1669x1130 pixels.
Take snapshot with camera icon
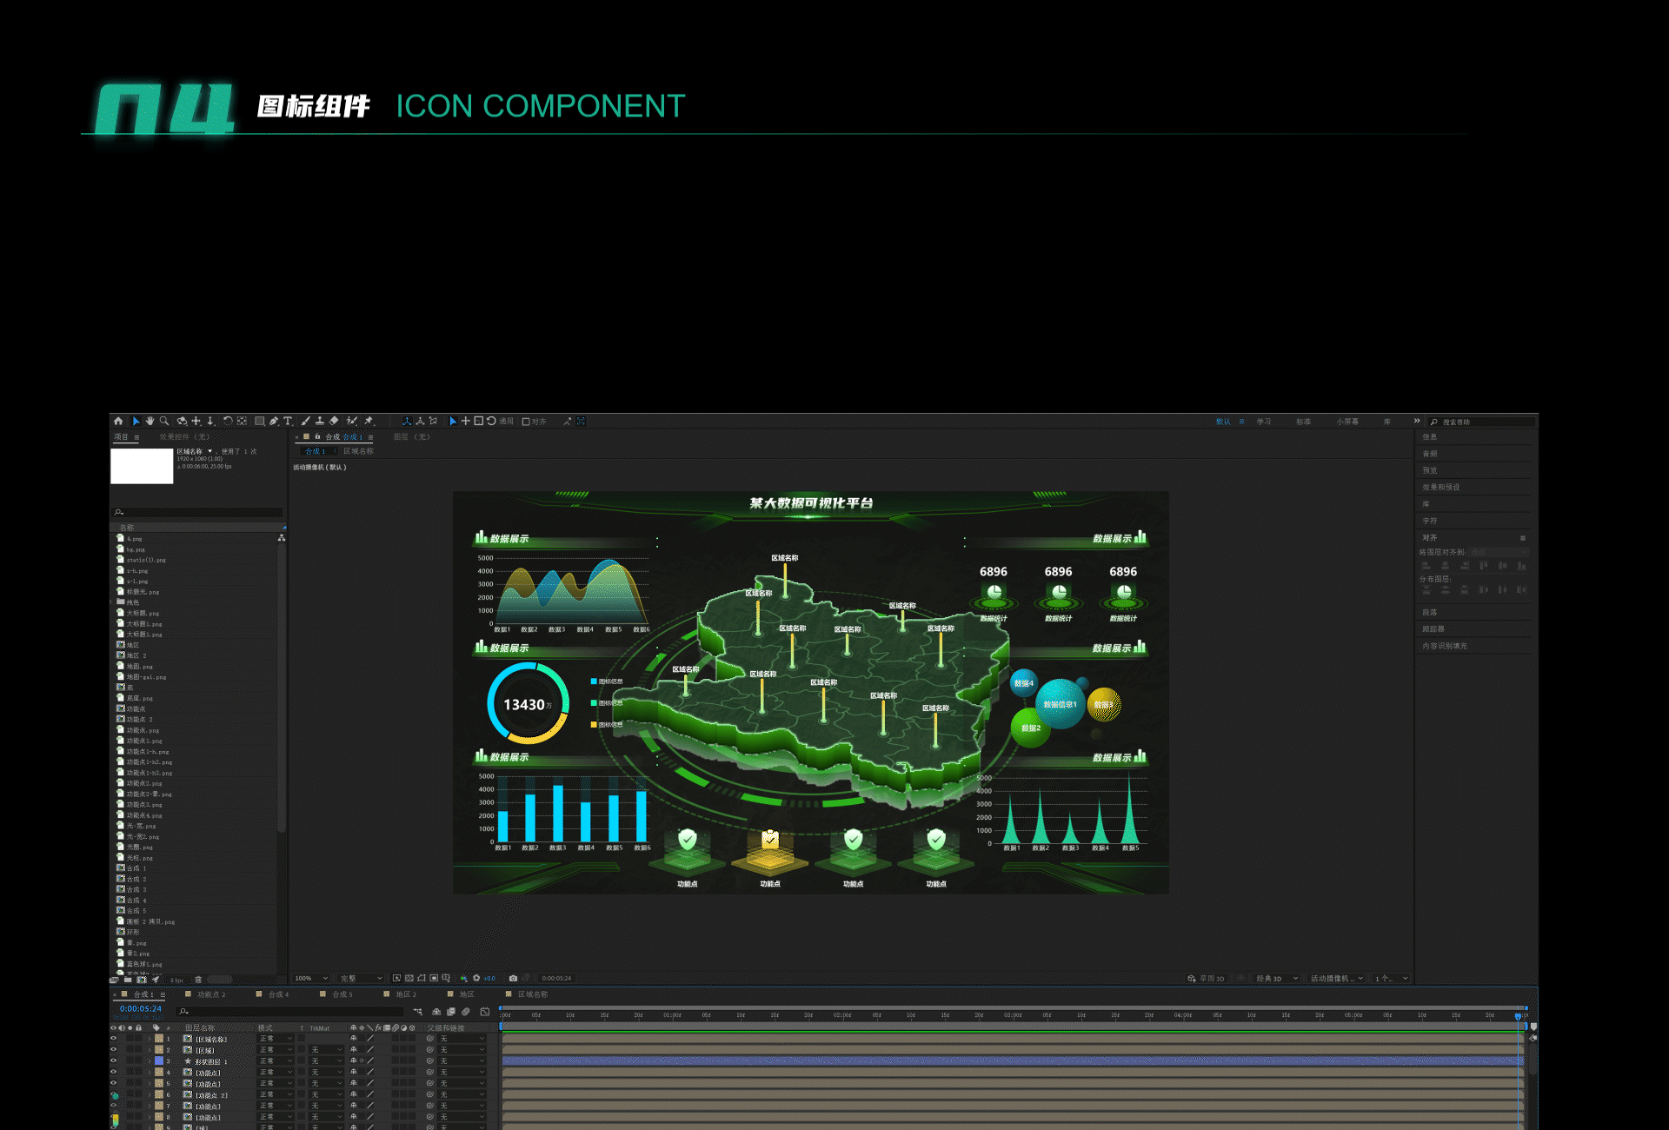513,978
